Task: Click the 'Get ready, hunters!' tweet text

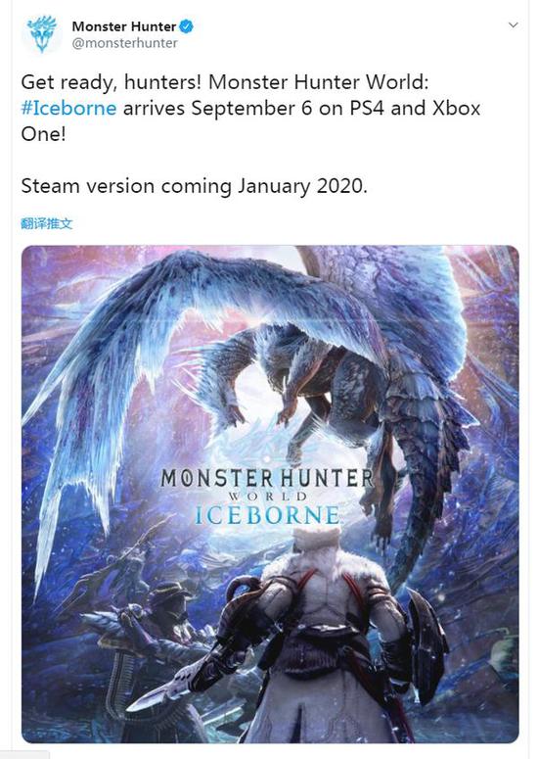Action: pyautogui.click(x=112, y=82)
